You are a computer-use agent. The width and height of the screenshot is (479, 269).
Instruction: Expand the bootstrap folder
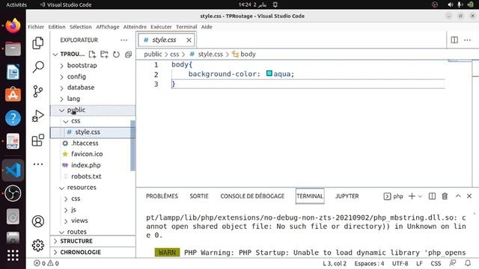(82, 65)
